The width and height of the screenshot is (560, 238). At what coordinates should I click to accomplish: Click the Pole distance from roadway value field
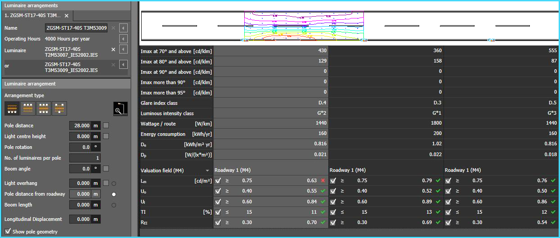(x=81, y=194)
